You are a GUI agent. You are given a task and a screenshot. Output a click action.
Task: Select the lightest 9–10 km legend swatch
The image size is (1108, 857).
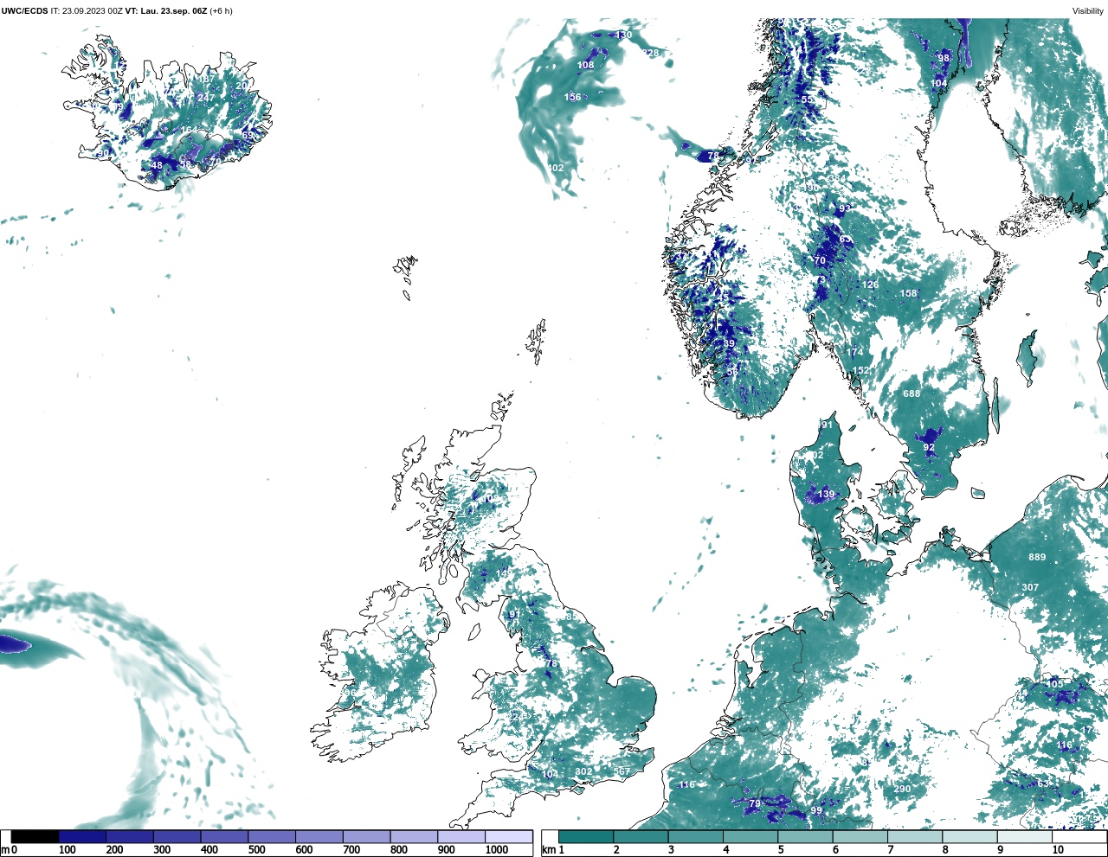point(1024,837)
